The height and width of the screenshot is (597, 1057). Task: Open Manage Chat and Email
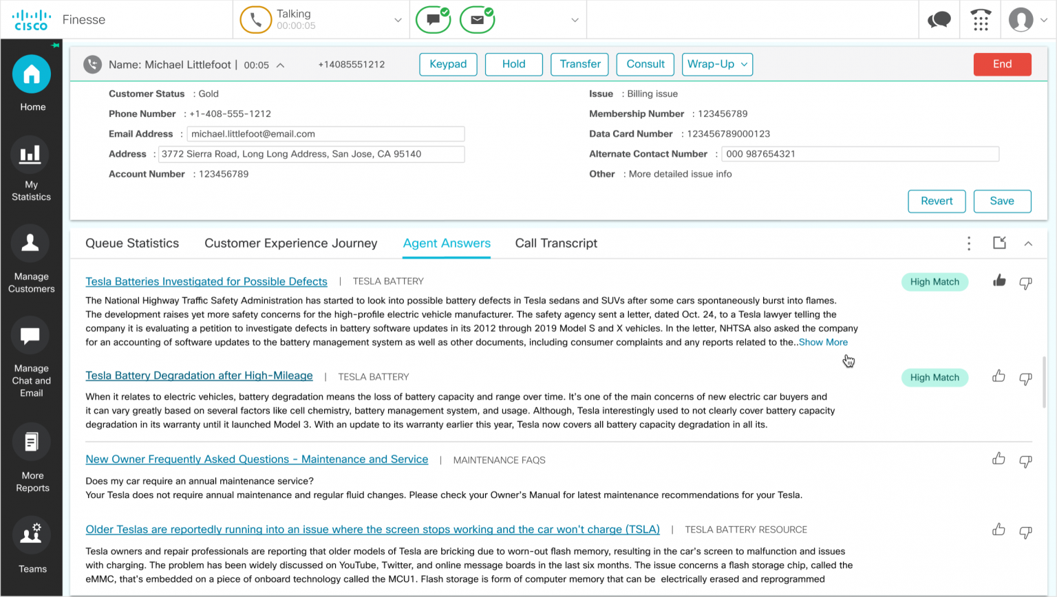tap(31, 336)
